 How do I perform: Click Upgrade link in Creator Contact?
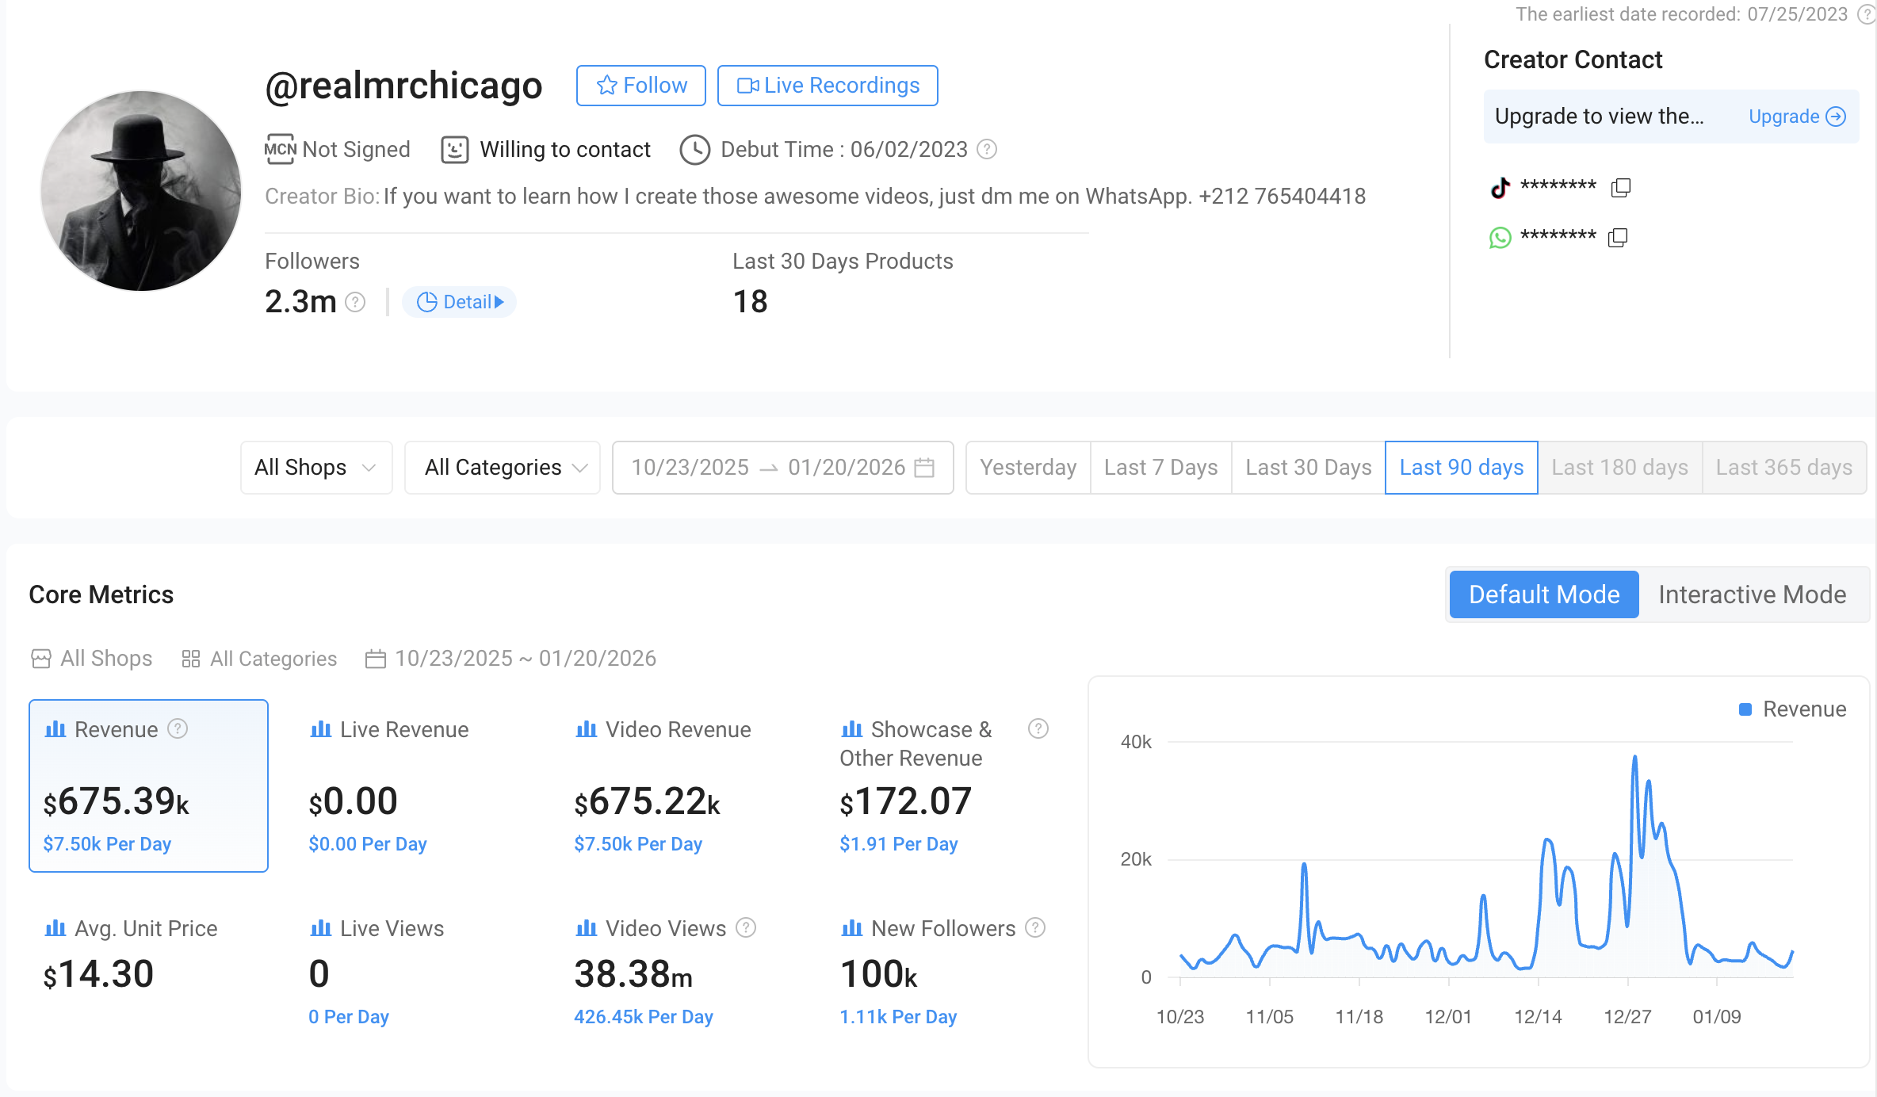[1796, 117]
